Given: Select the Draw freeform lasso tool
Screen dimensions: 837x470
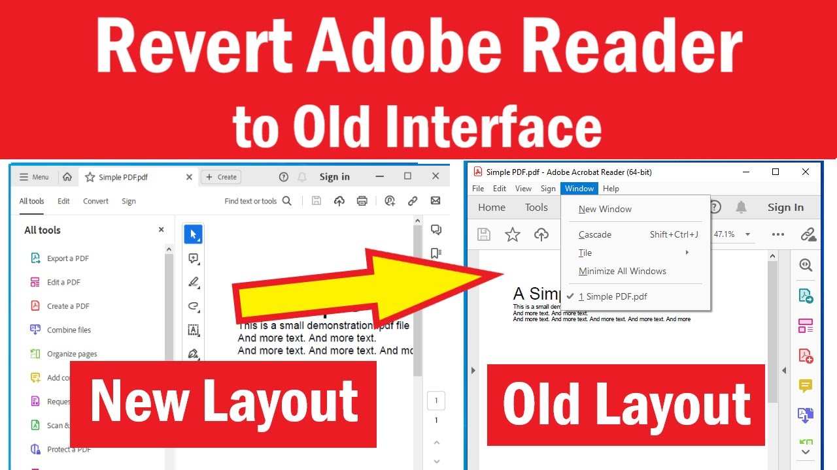Looking at the screenshot, I should tap(193, 305).
